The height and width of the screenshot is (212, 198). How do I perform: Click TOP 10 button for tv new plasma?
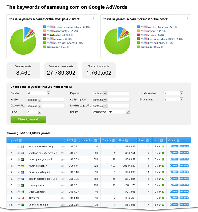[184, 185]
